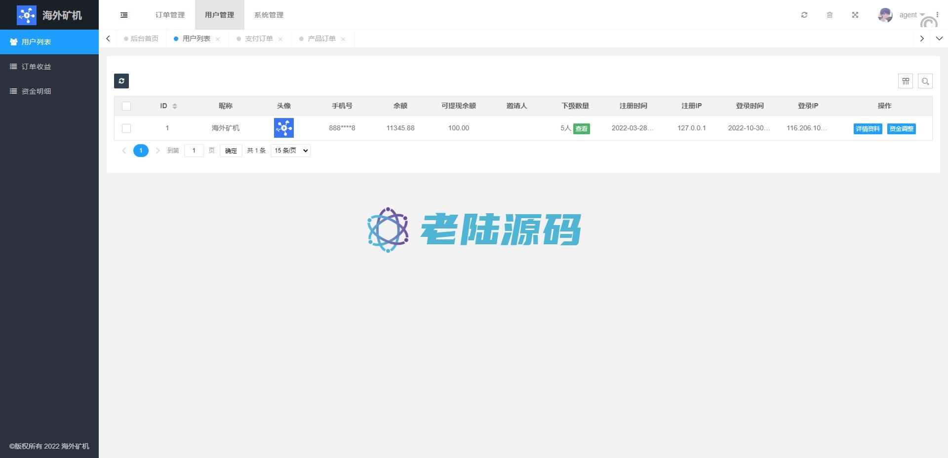Toggle fullscreen with the expand icon

pyautogui.click(x=855, y=15)
